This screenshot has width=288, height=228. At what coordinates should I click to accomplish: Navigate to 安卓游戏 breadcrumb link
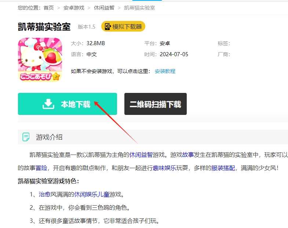(74, 8)
